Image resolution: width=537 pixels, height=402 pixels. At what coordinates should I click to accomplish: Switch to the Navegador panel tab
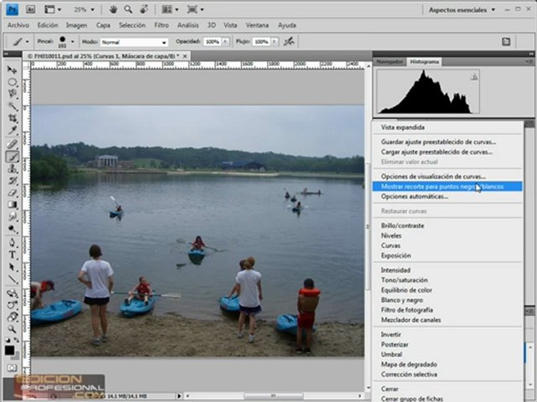point(389,62)
